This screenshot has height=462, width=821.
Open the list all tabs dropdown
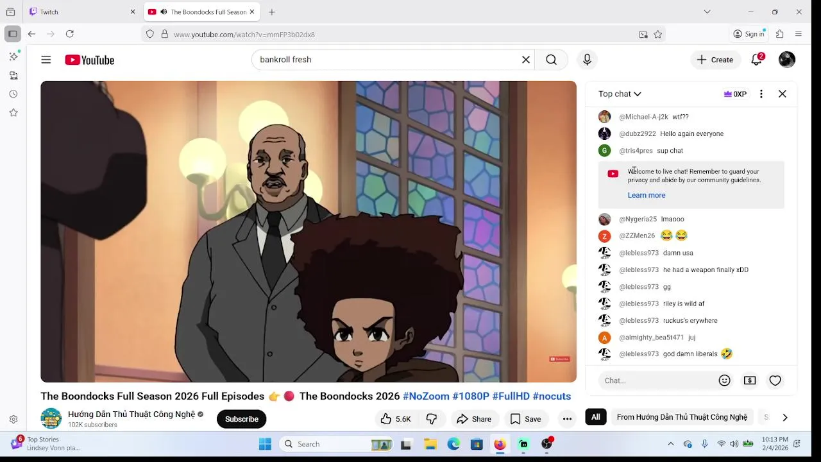tap(707, 12)
